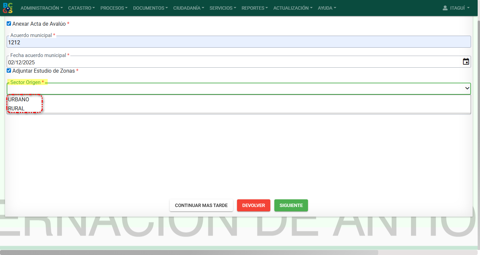The image size is (480, 255).
Task: Open the ADMINISTRACIÓN menu
Action: [x=41, y=8]
